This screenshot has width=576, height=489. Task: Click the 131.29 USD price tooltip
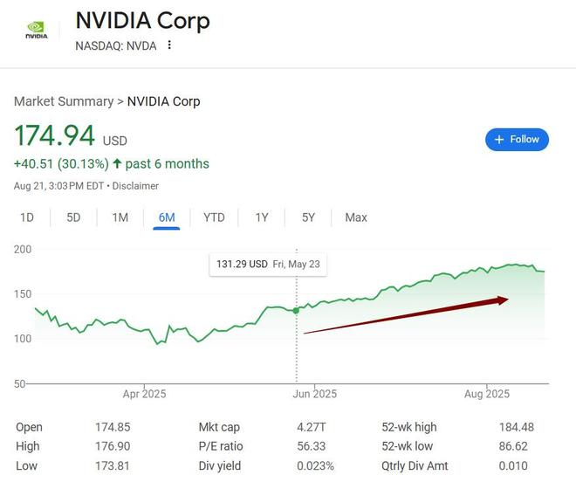tap(268, 265)
